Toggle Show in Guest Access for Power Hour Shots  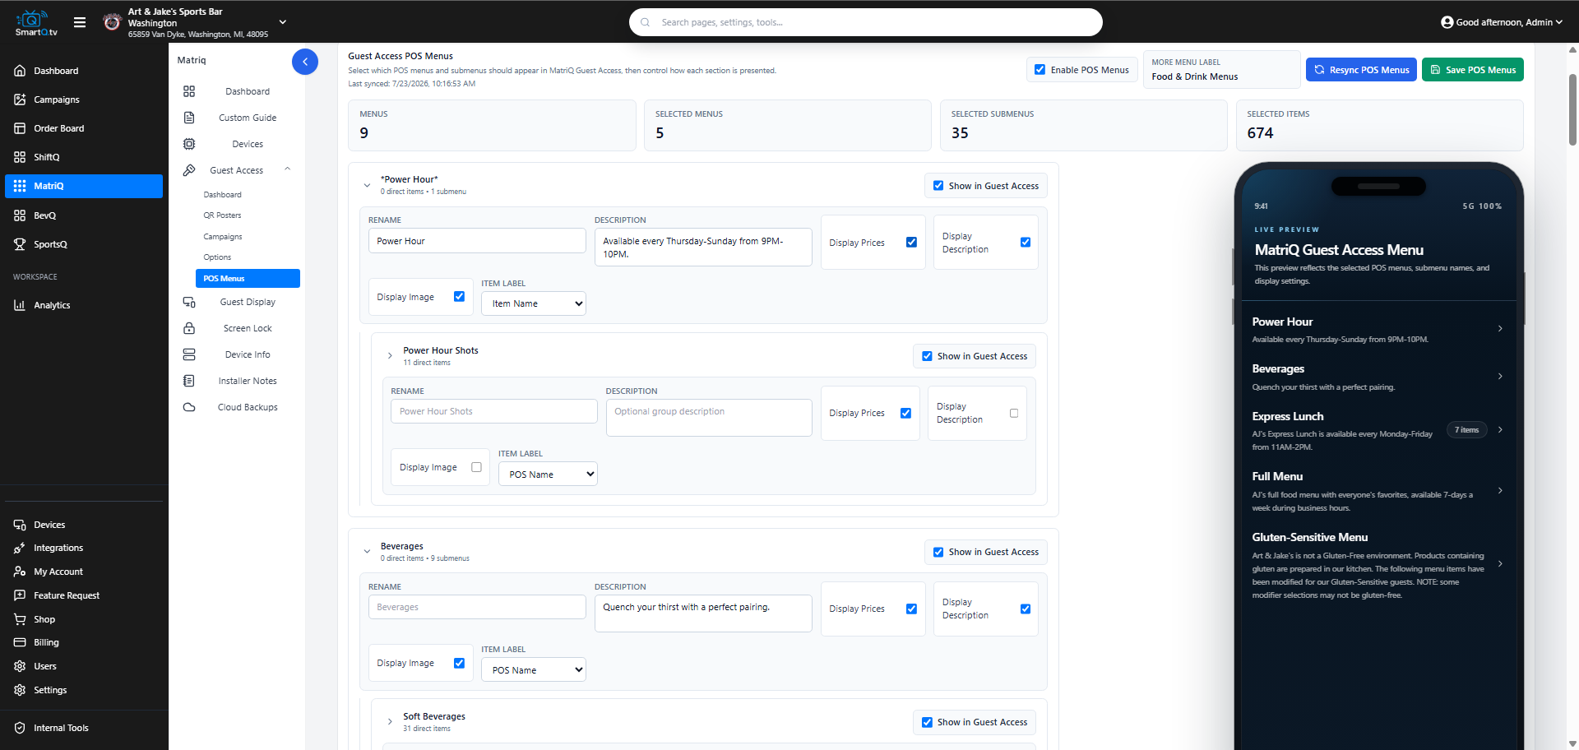coord(927,356)
